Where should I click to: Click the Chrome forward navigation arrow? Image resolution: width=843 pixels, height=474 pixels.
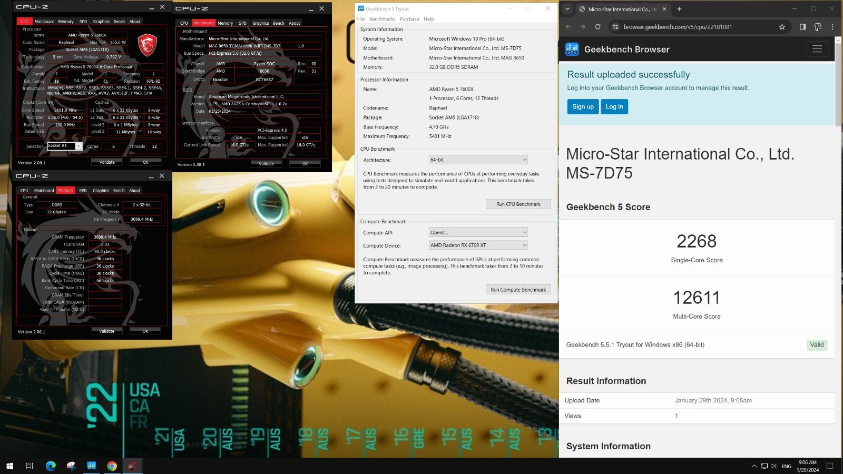tap(583, 27)
